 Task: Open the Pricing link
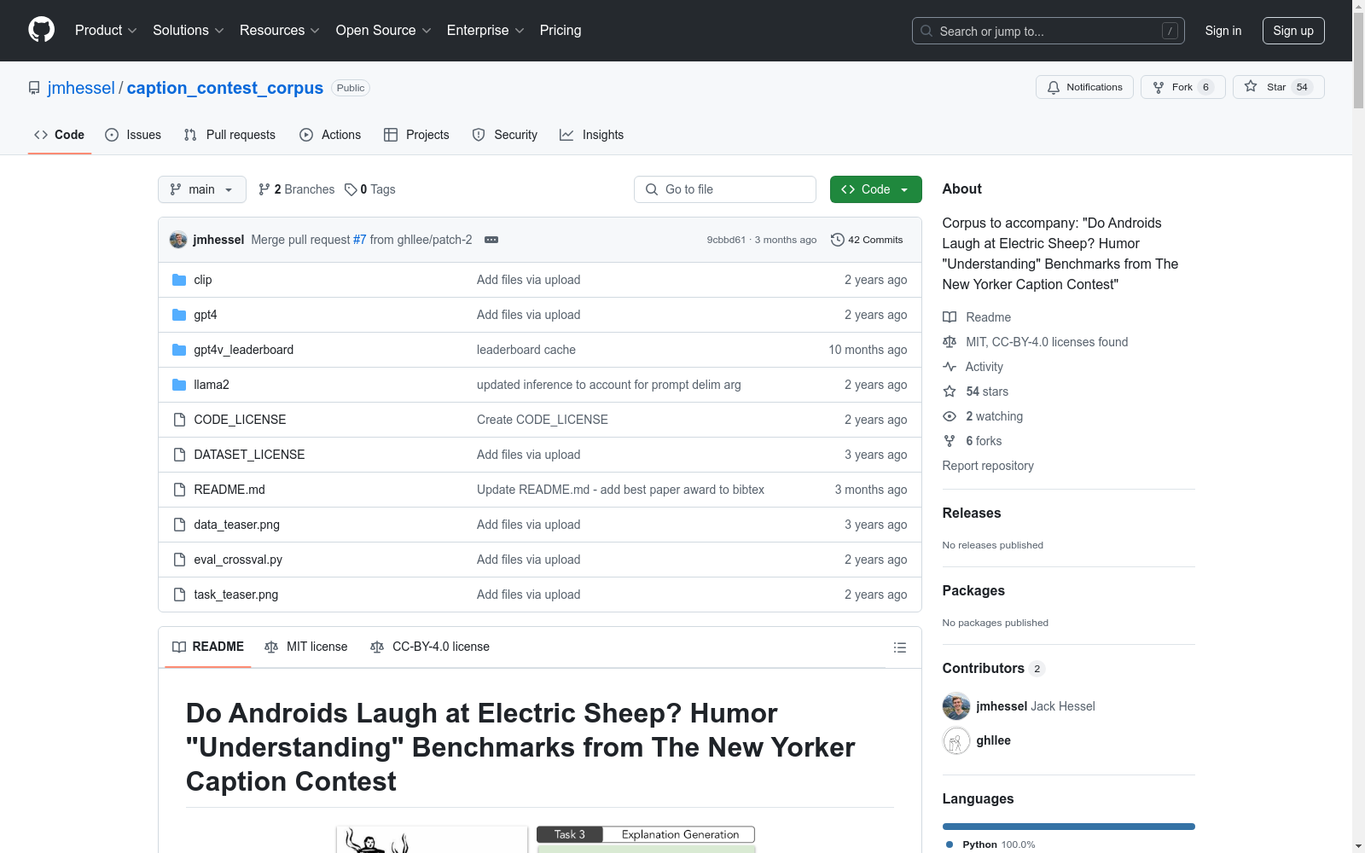[x=561, y=31]
